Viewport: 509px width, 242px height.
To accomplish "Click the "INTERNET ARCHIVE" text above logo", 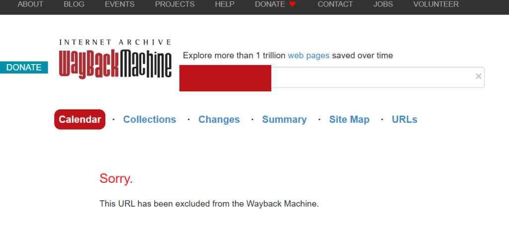I will [x=115, y=42].
